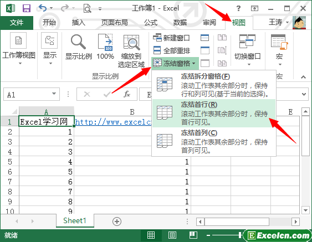Click the Name Box showing A1
Screen dimensions: 312x242
(27, 94)
